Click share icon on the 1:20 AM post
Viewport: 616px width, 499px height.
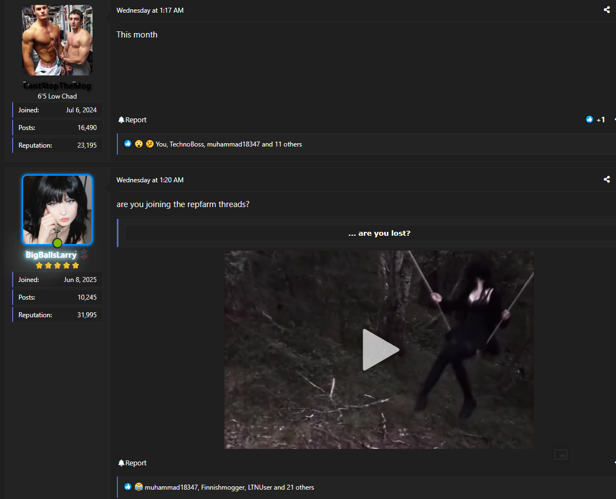607,180
